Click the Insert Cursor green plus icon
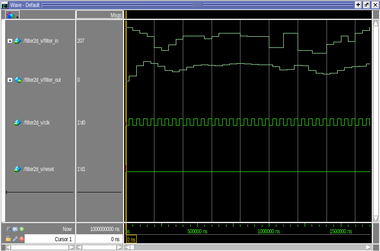The image size is (380, 251). click(22, 229)
